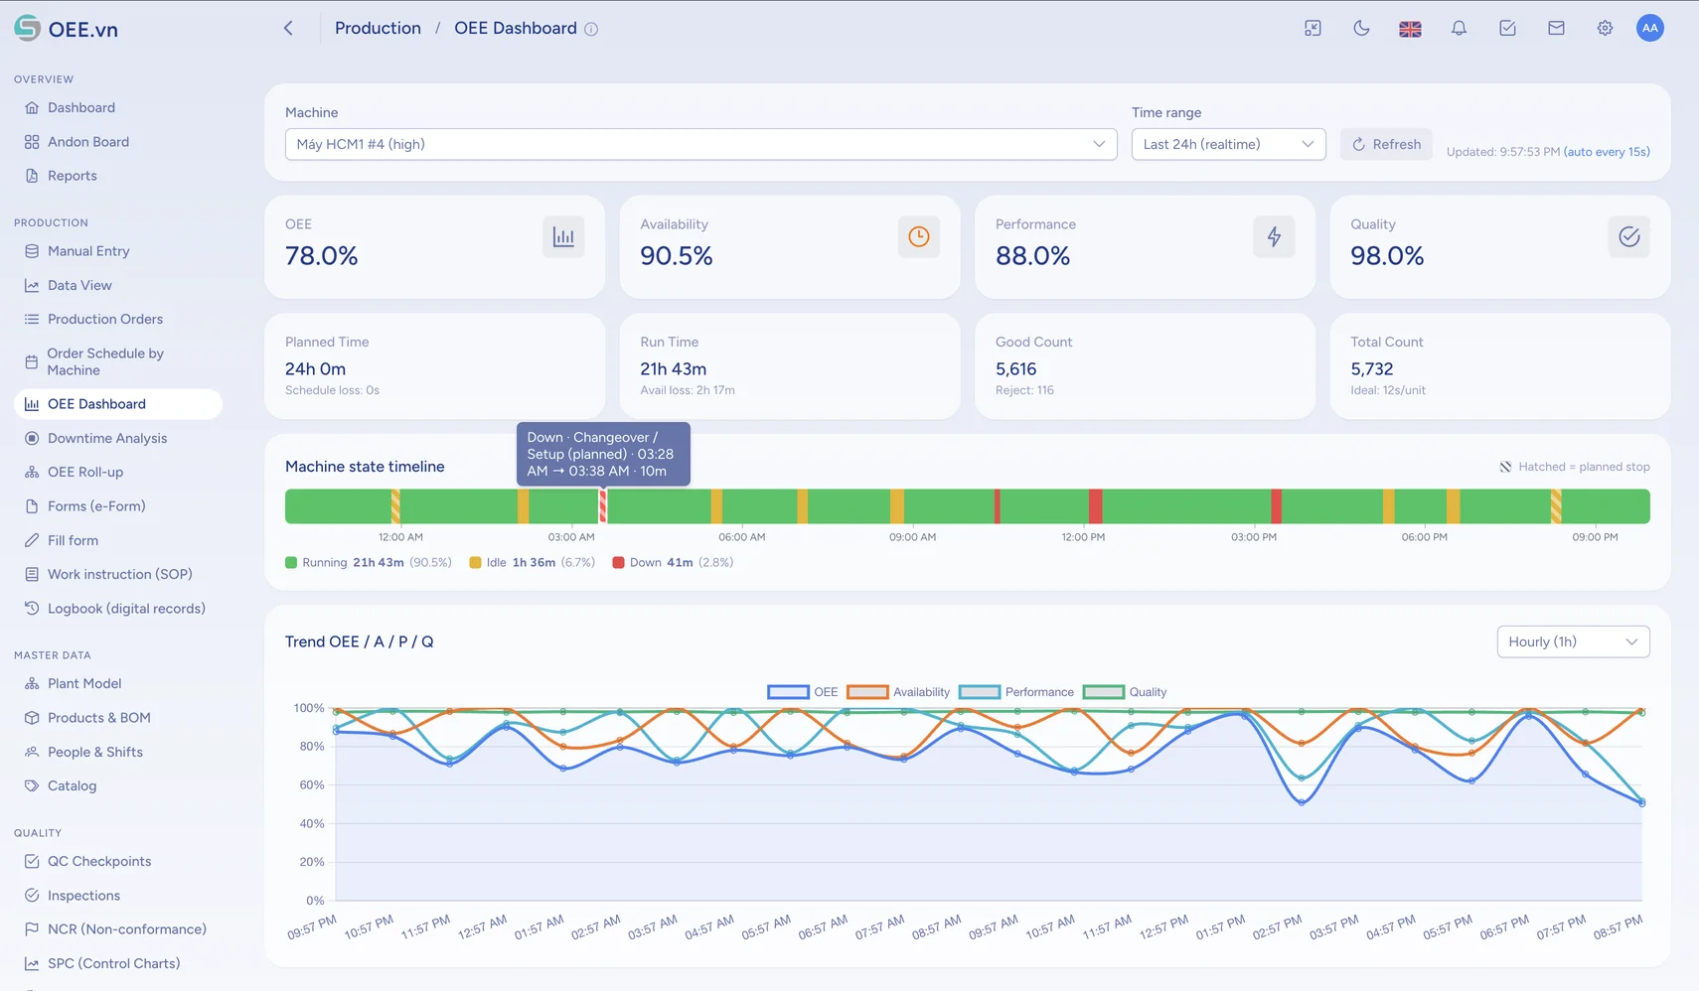Open notifications bell

click(x=1459, y=29)
